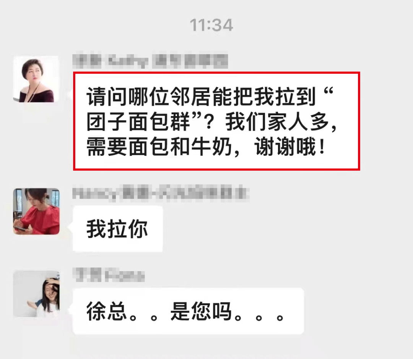Image resolution: width=413 pixels, height=359 pixels.
Task: Open the profile of the dark-top woman avatar
Action: pos(36,79)
